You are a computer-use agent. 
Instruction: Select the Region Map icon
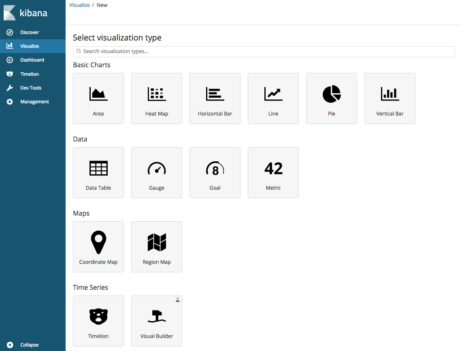coord(157,242)
